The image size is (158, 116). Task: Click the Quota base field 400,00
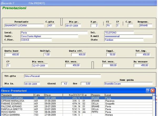12,55
